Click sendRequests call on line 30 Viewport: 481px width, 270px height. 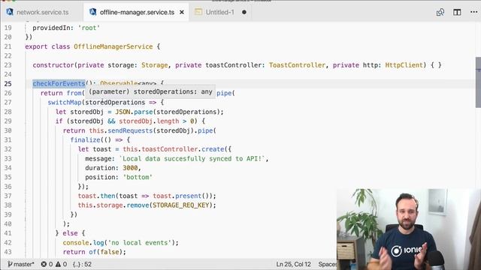click(x=130, y=130)
